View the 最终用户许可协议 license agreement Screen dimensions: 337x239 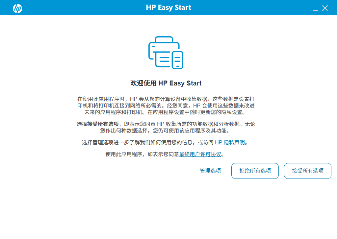pyautogui.click(x=200, y=154)
